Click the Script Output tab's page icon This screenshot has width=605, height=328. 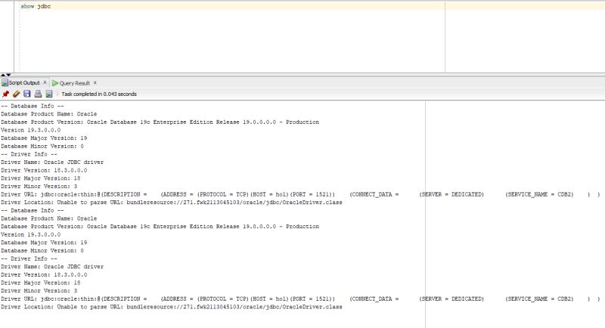point(5,82)
